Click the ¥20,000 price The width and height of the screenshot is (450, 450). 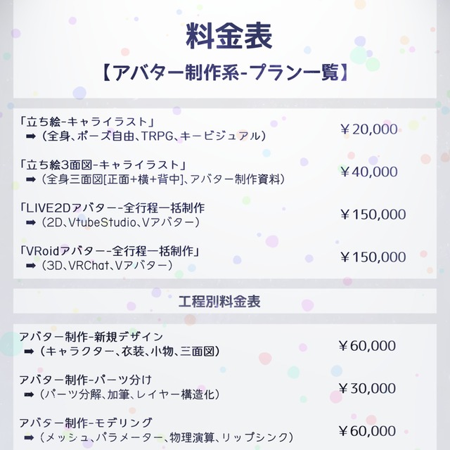point(369,129)
